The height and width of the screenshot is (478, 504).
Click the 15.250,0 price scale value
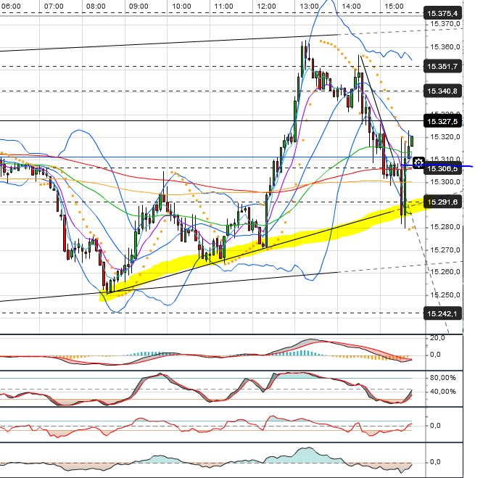click(x=445, y=294)
